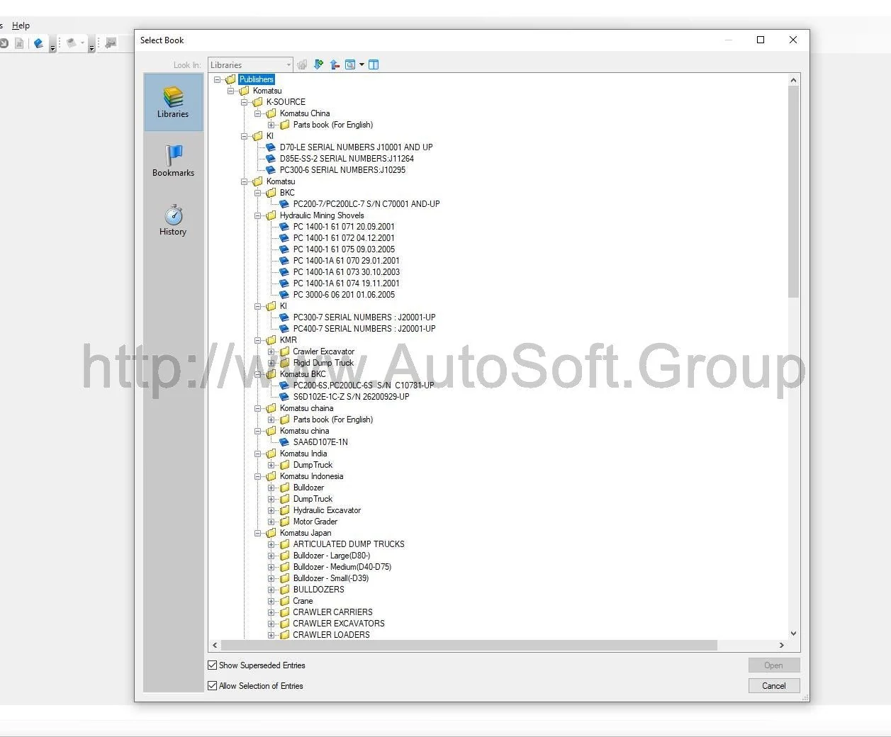Toggle Allow Selection of Entries checkbox
Image resolution: width=891 pixels, height=737 pixels.
[x=212, y=686]
